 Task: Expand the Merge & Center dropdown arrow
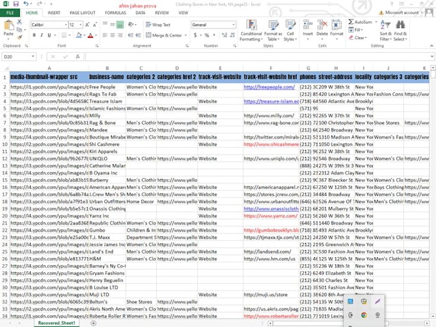pyautogui.click(x=186, y=35)
